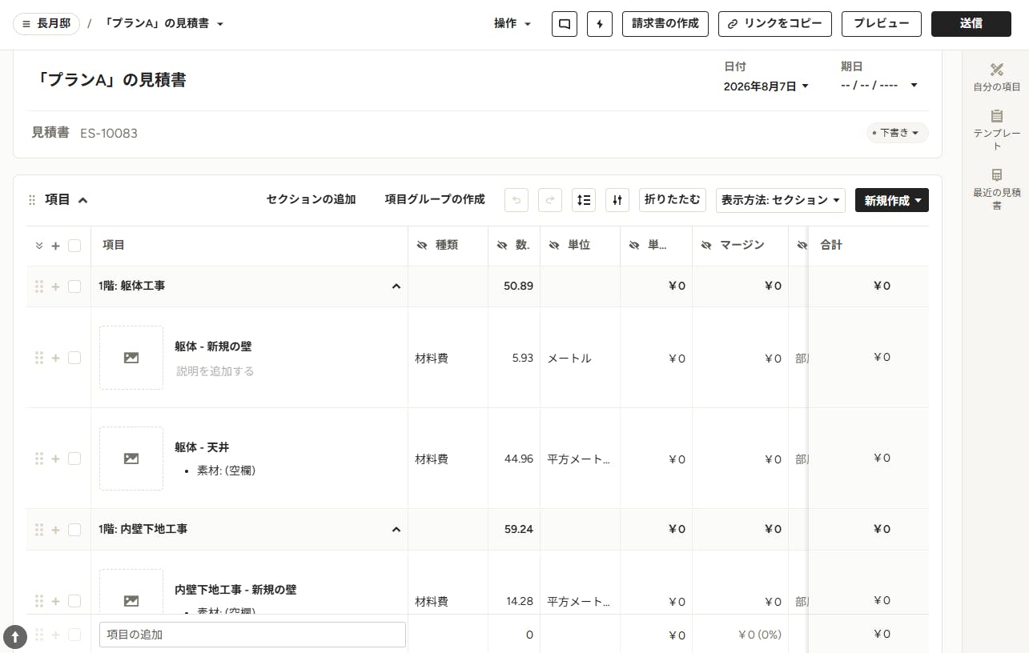Click the scroll-to-top arrow button
The height and width of the screenshot is (653, 1029).
click(x=15, y=637)
